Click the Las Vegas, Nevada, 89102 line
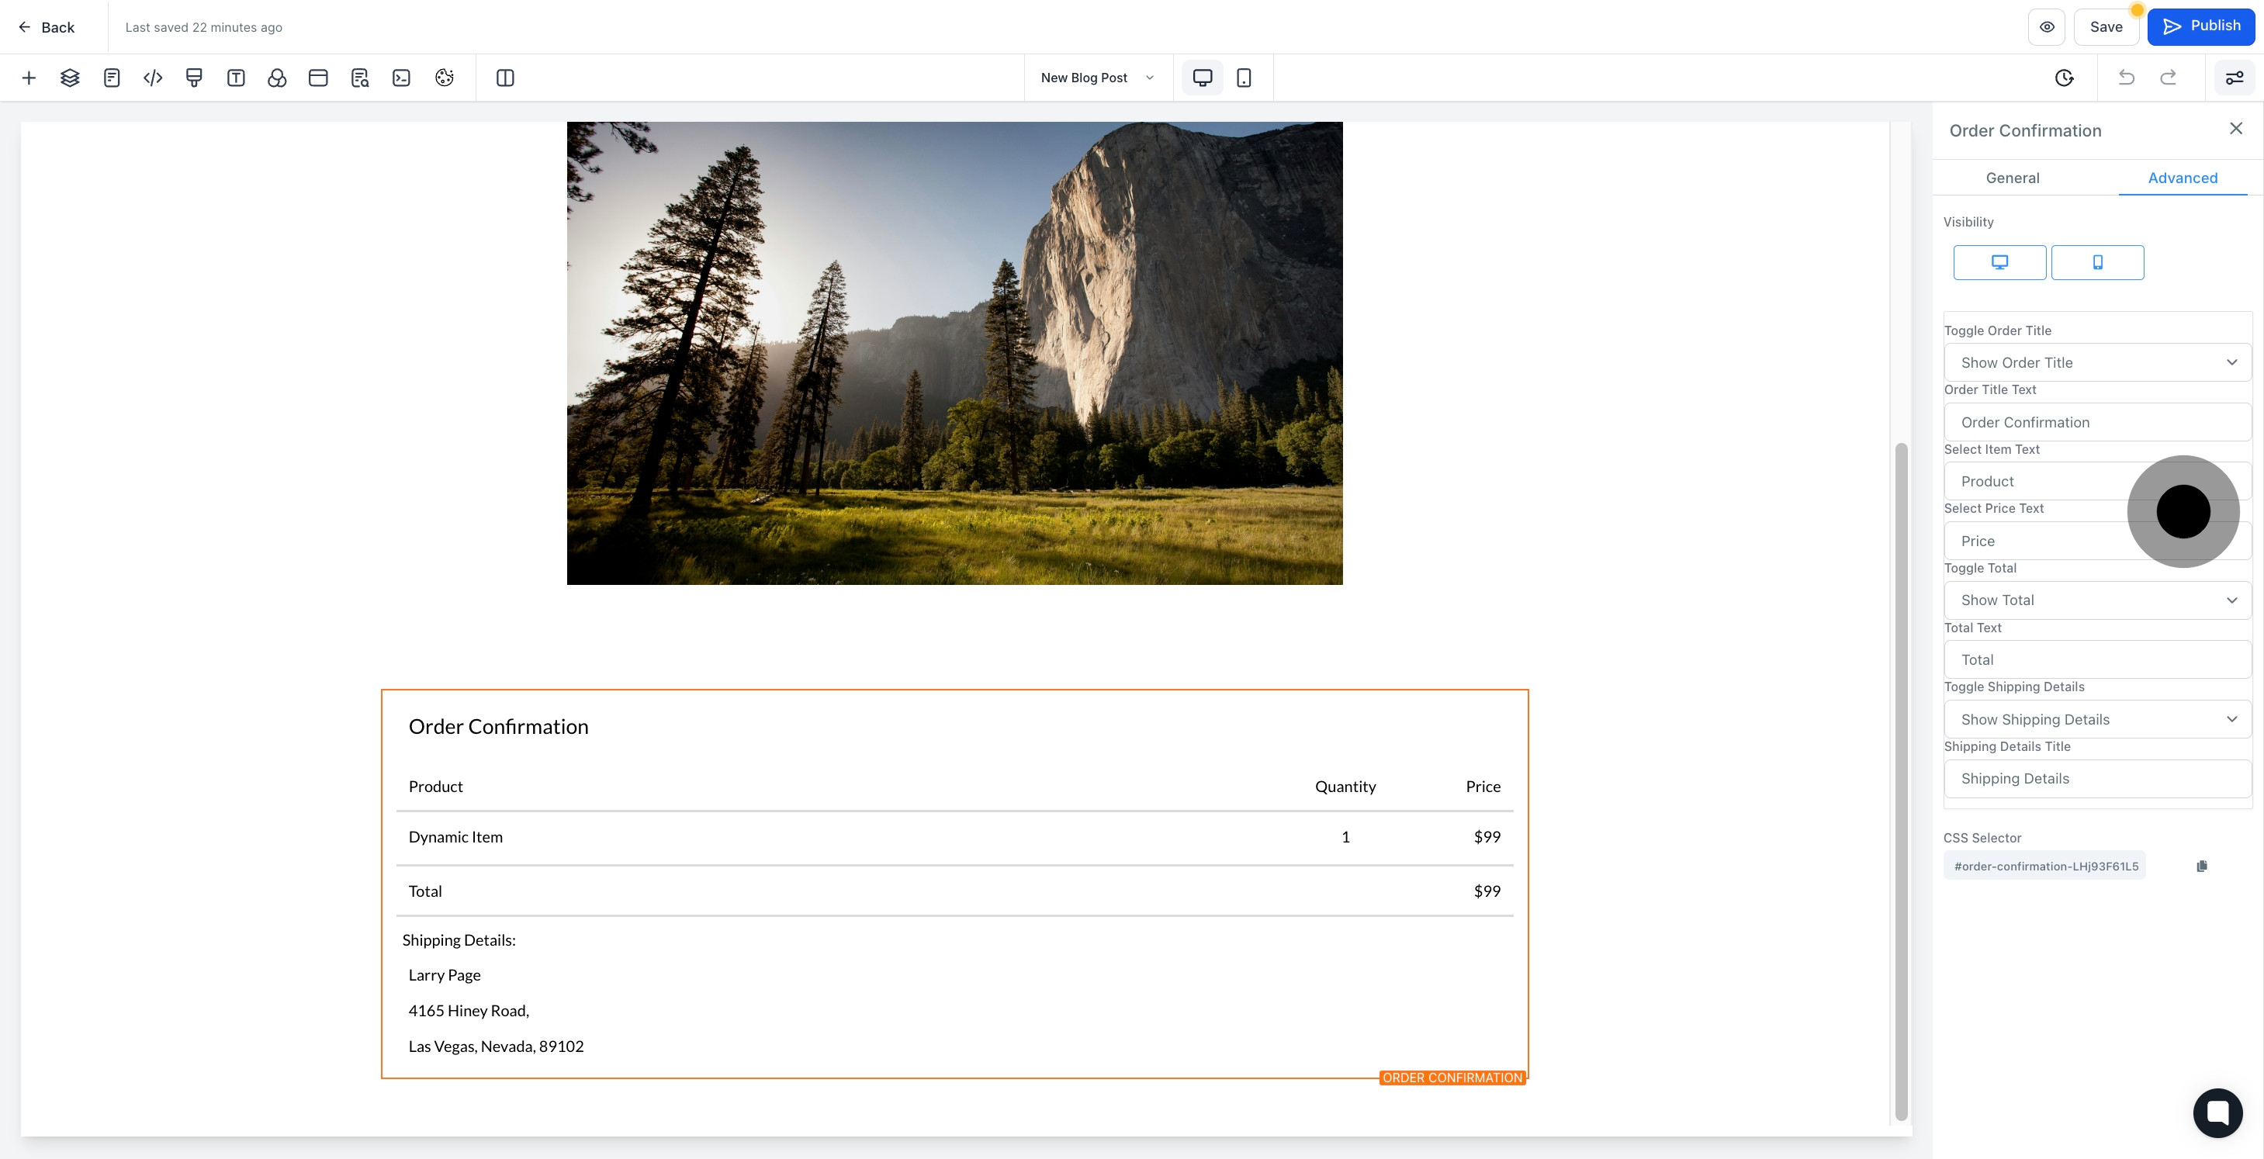 coord(496,1047)
